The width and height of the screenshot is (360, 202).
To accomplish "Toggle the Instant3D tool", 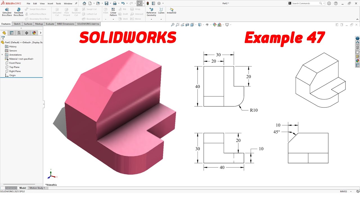I will 172,11.
